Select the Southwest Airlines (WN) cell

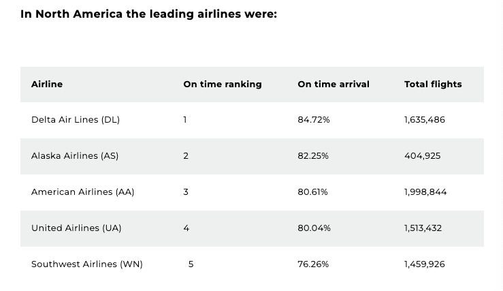[x=87, y=264]
